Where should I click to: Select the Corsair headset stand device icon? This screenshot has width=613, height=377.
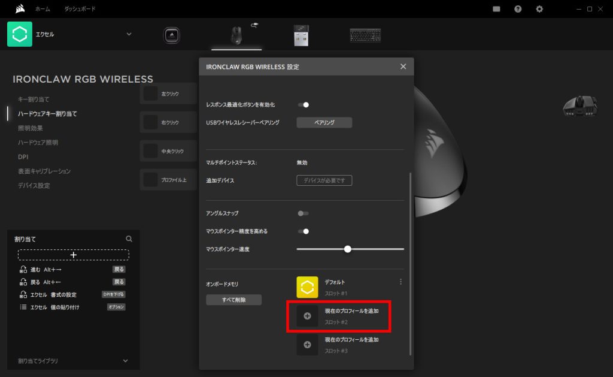tap(171, 35)
